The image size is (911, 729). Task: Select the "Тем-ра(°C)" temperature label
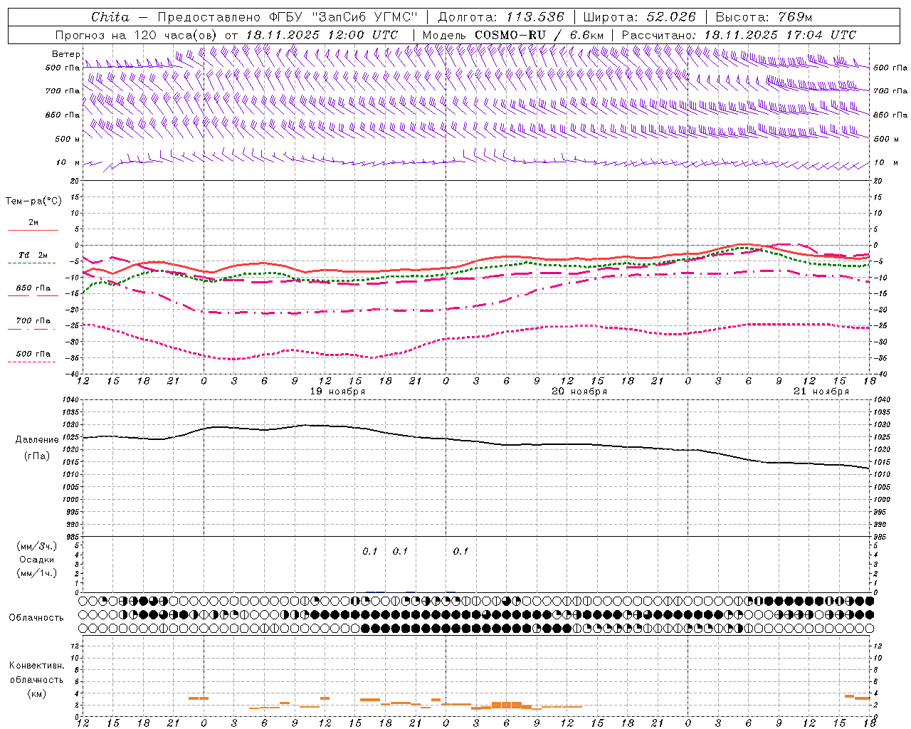click(34, 201)
